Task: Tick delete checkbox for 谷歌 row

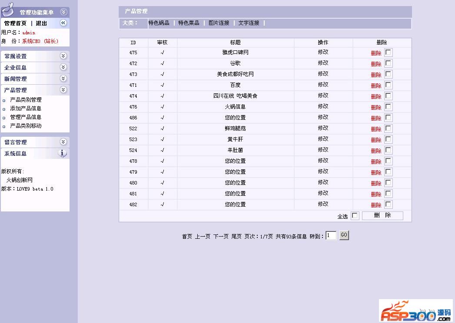Action: pyautogui.click(x=388, y=63)
